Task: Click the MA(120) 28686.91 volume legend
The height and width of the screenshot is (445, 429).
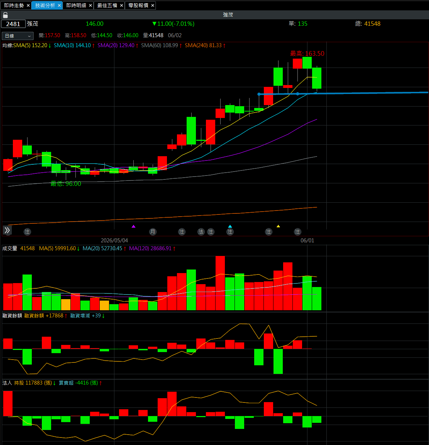Action: pos(152,248)
